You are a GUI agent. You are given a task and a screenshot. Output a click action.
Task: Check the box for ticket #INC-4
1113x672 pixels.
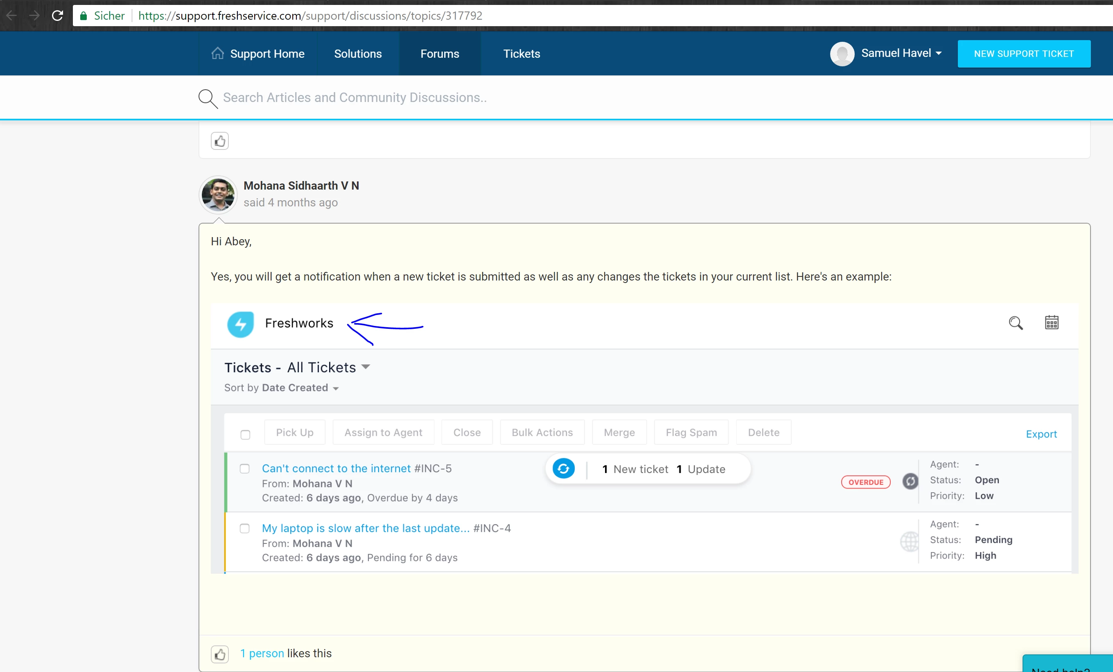(x=244, y=528)
